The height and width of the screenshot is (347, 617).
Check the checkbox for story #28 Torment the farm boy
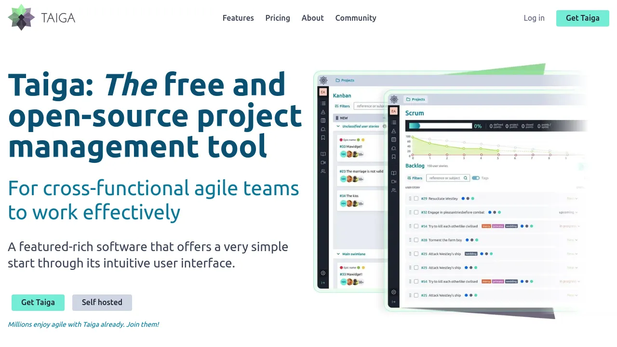416,240
